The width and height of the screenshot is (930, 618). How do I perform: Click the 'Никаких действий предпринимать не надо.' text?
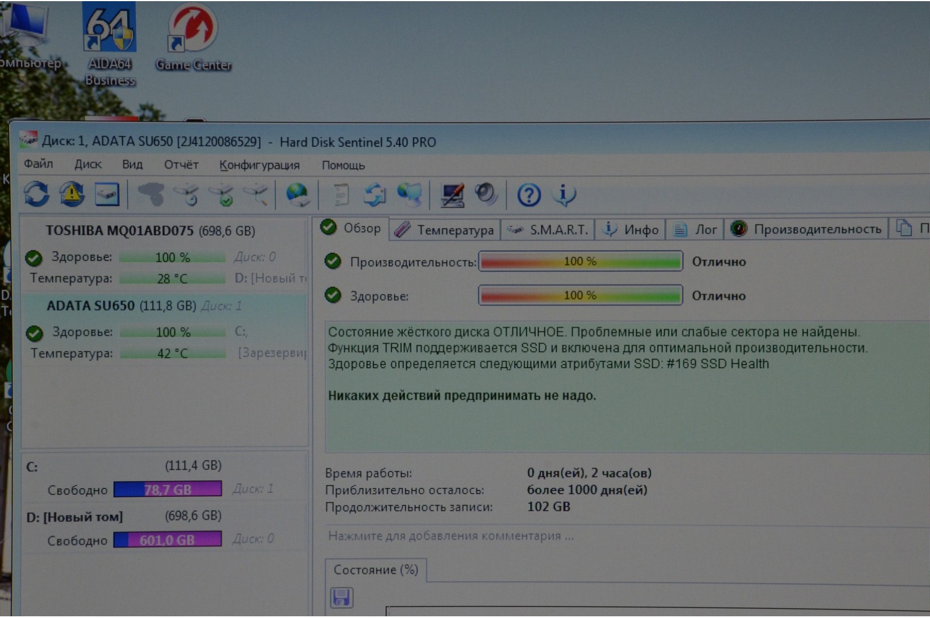point(462,395)
